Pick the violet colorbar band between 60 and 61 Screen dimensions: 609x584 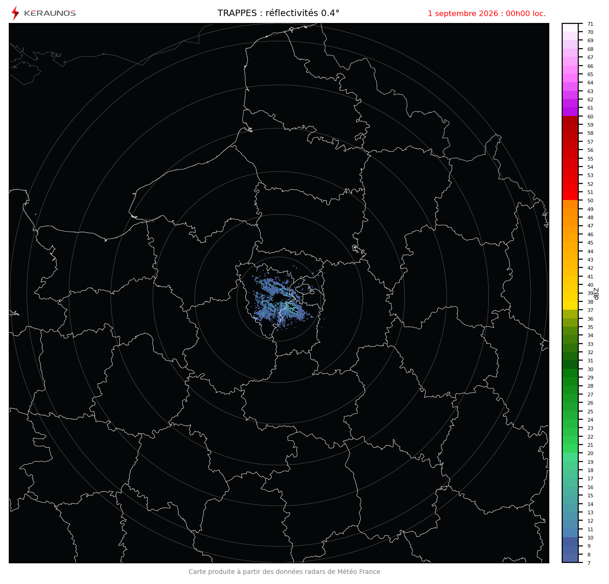[x=570, y=112]
